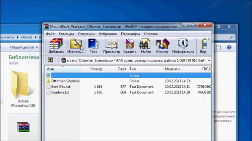
Task: Open the Параметры menu
Action: point(130,34)
